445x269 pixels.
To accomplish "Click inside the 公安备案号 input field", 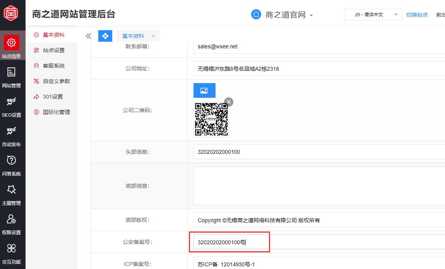I will pos(229,242).
